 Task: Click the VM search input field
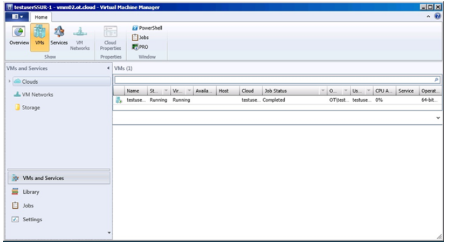coord(274,80)
